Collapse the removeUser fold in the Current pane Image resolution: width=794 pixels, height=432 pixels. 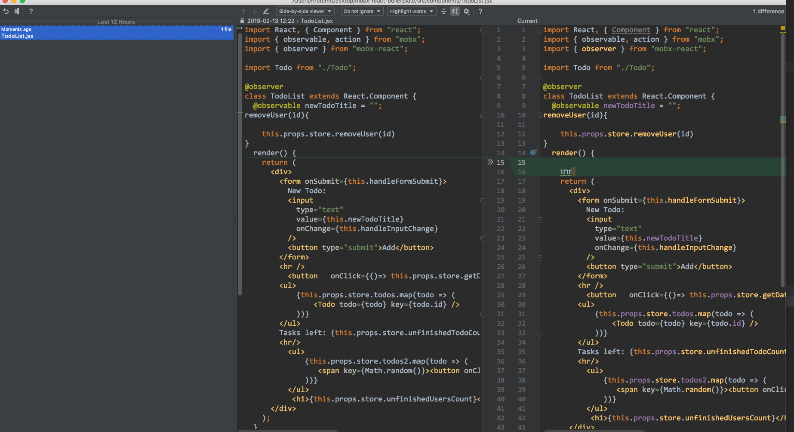(x=540, y=115)
